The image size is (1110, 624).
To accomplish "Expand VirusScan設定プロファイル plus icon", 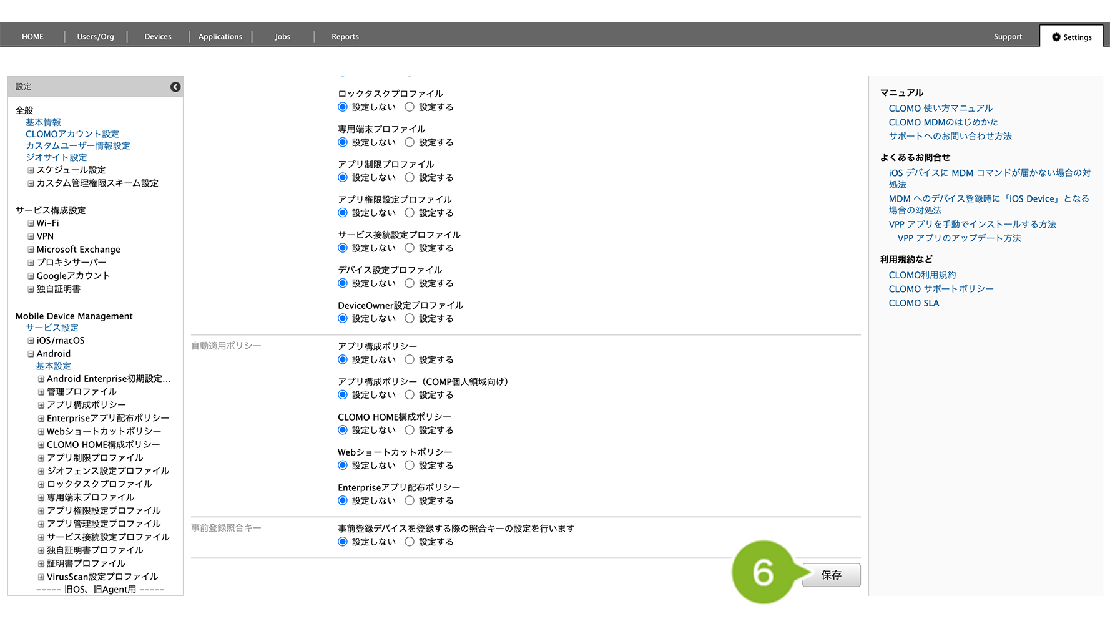I will click(41, 577).
